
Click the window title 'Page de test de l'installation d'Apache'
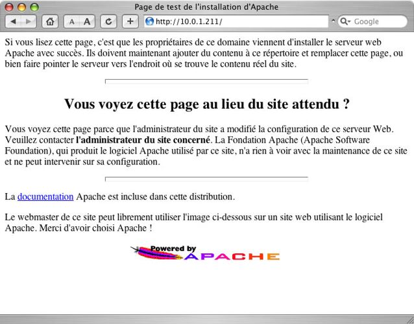coord(206,7)
